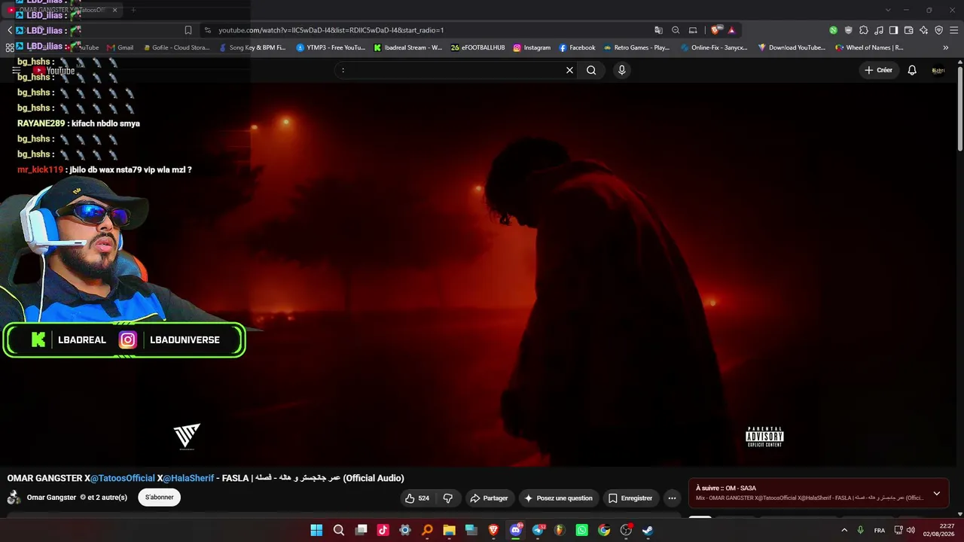Open the Wheel of Names bookmark
964x542 pixels.
(x=869, y=47)
